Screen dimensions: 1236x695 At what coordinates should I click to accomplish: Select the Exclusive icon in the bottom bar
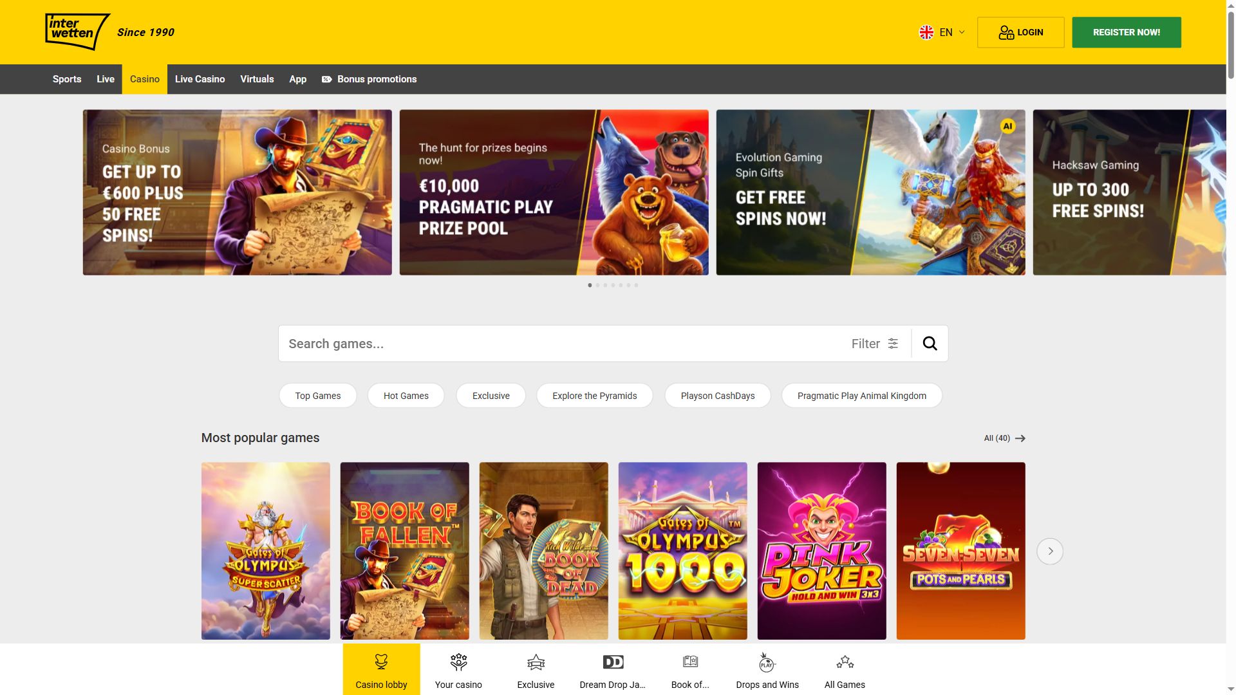pos(536,662)
